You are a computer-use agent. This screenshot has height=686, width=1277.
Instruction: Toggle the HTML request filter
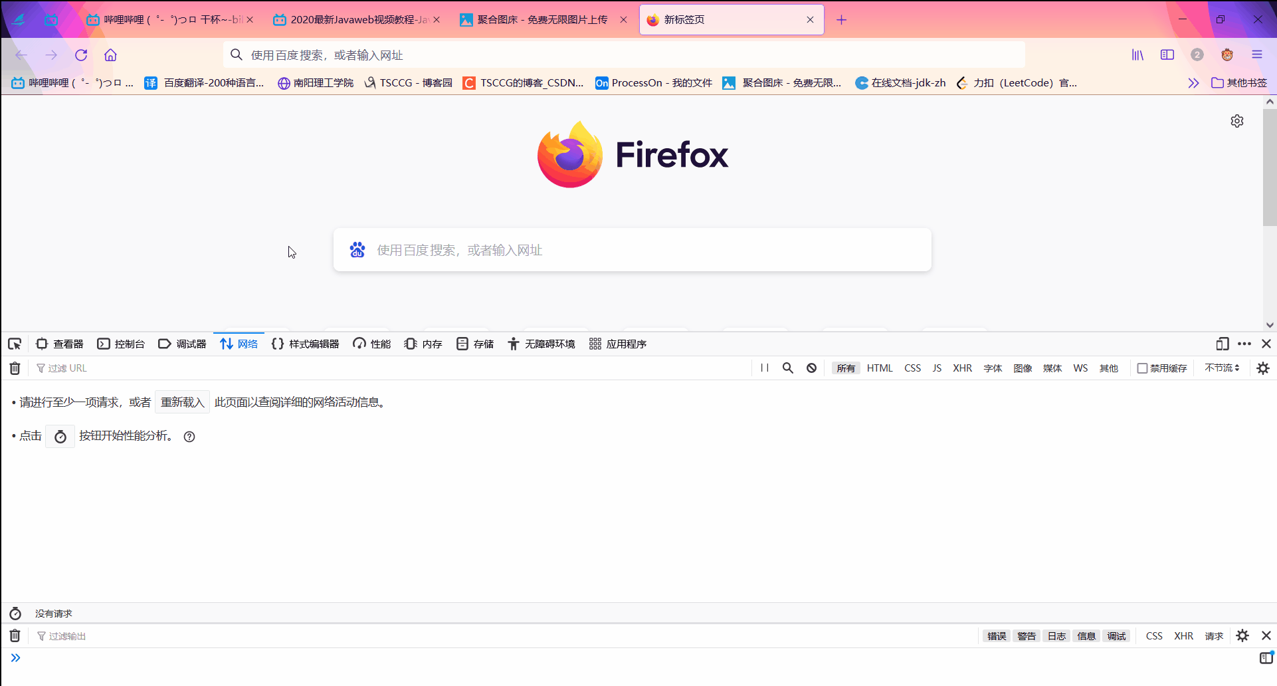click(x=880, y=368)
